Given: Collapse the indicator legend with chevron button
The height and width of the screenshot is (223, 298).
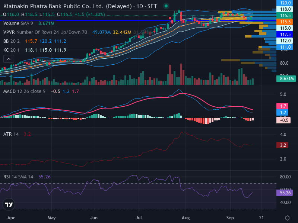Looking at the screenshot, I should pos(9,59).
